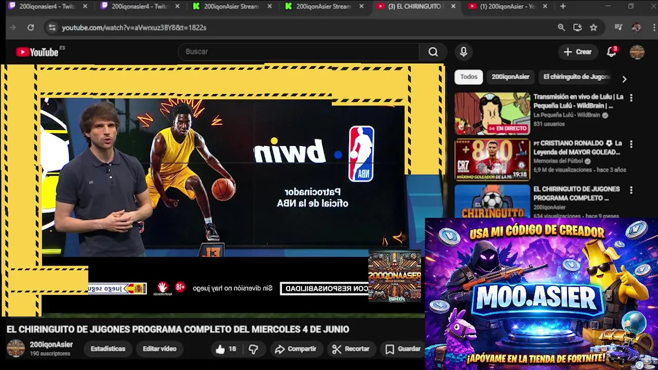The height and width of the screenshot is (370, 658).
Task: Reload the page with refresh icon
Action: point(30,27)
